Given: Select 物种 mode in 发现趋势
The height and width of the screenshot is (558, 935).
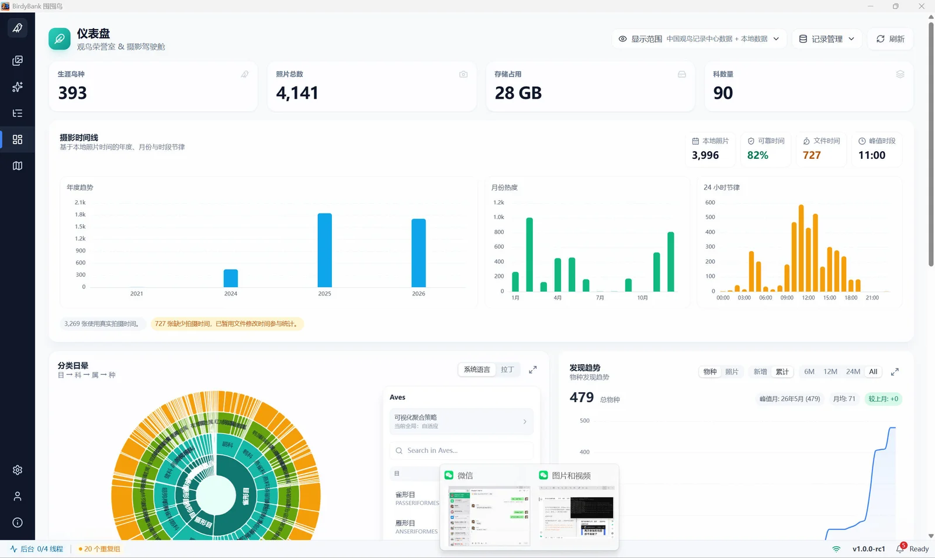Looking at the screenshot, I should (710, 372).
